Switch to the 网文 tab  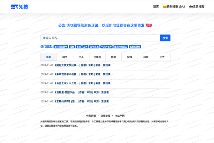(x=65, y=57)
